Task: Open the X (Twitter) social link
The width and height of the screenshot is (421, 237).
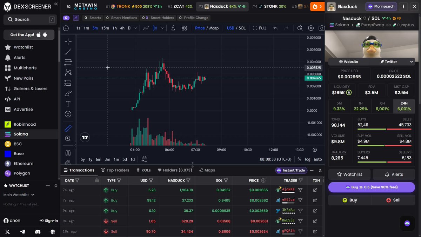Action: (x=8, y=232)
